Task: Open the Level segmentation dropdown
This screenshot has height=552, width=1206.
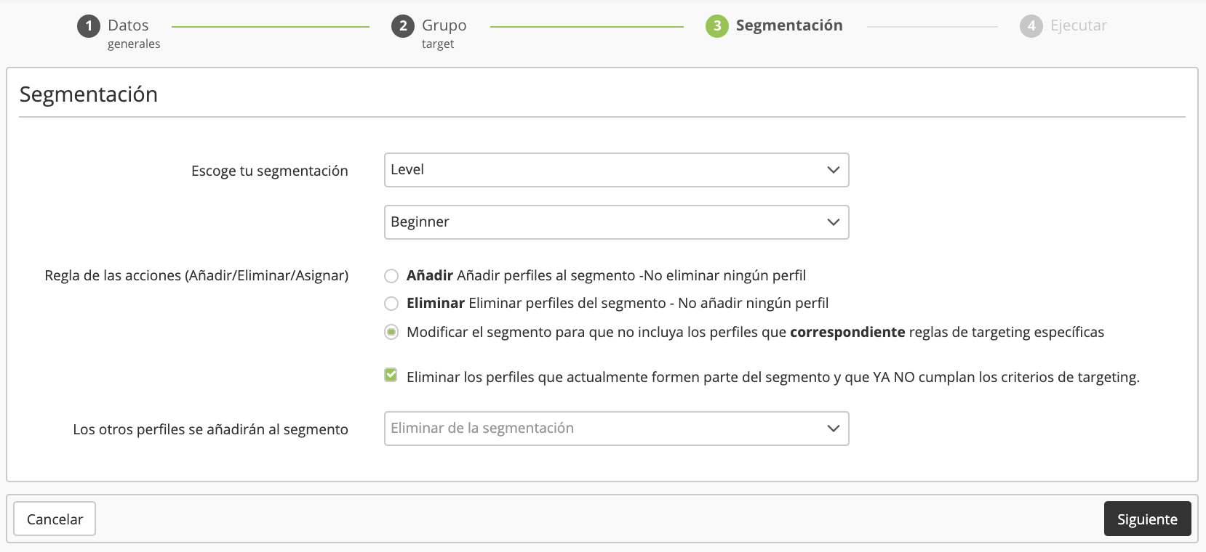Action: pyautogui.click(x=604, y=170)
